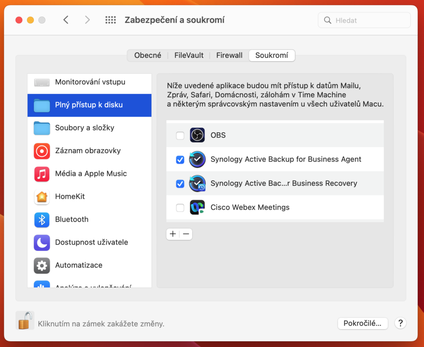Click the lock icon to prevent changes

click(24, 321)
